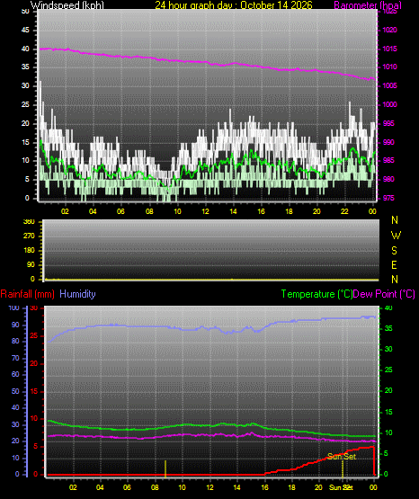This screenshot has width=419, height=499.
Task: Select the "Dew Point (°C)" legend label
Action: (384, 294)
